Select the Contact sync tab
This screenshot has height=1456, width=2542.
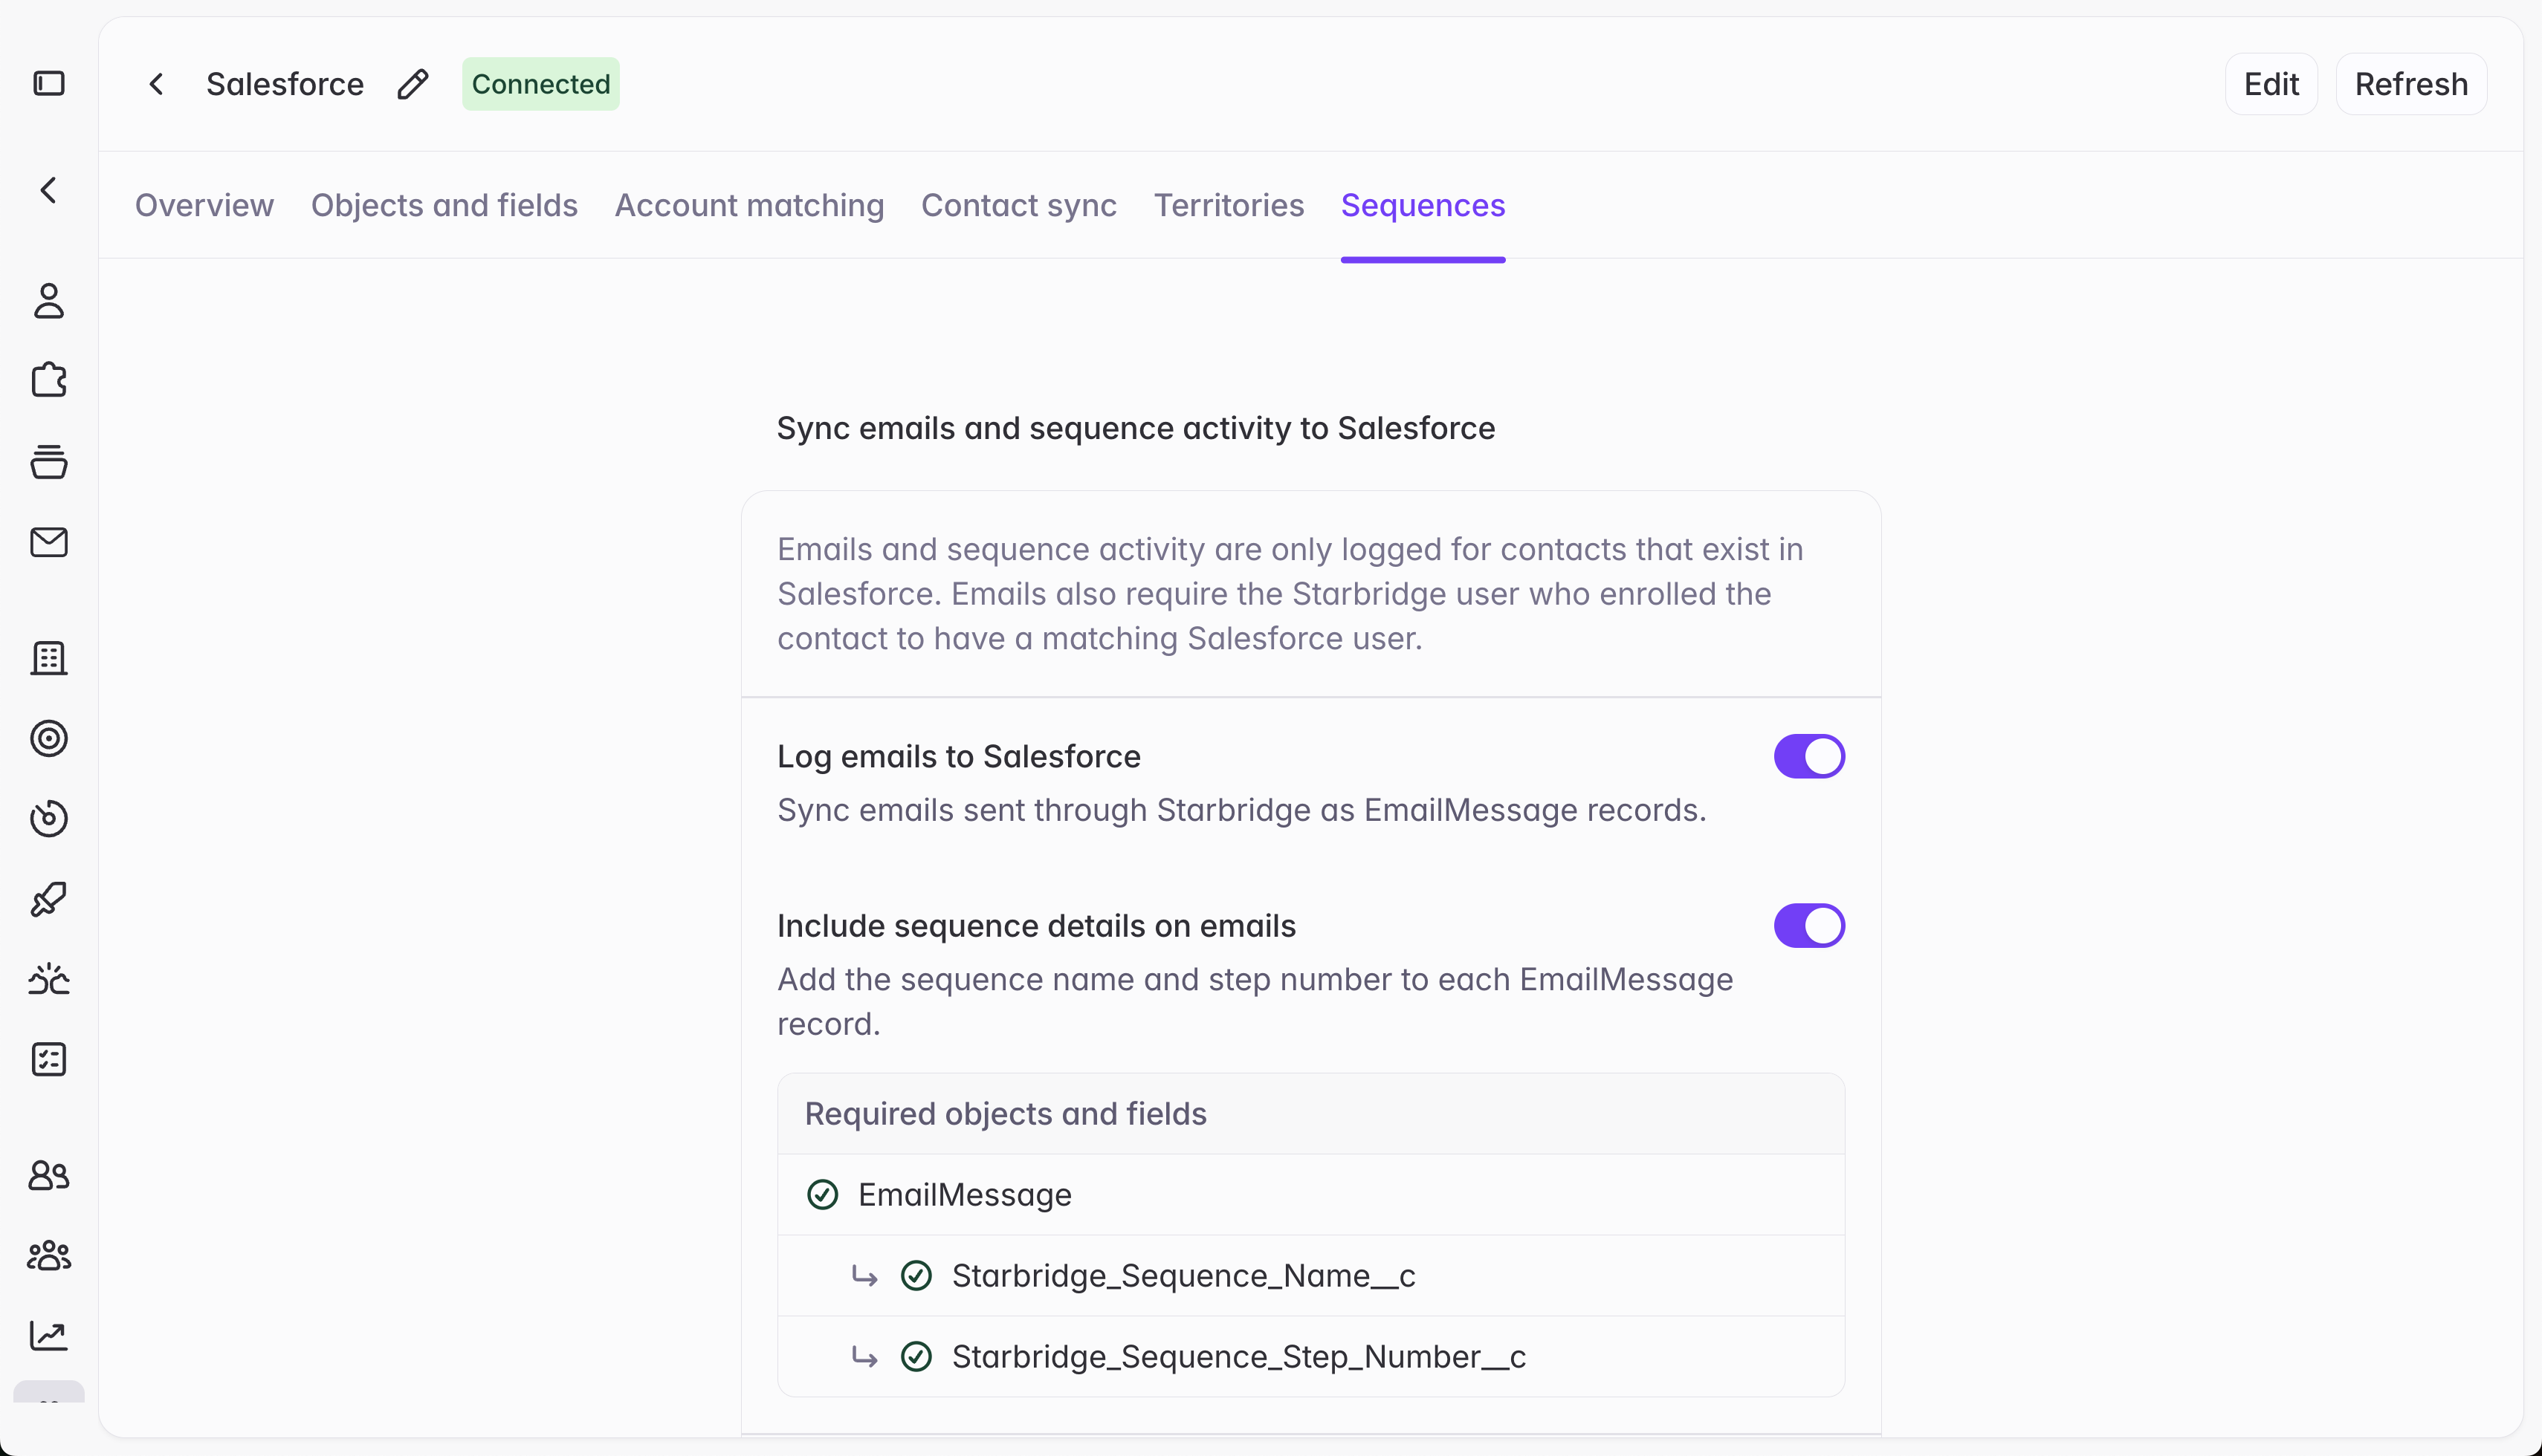pyautogui.click(x=1019, y=205)
